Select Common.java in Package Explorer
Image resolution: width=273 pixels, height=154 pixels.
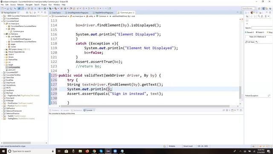point(18,31)
